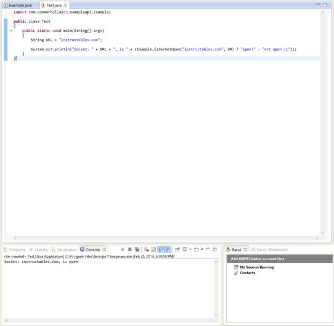
Task: Click the 'String URL' assignment line
Action: tap(66, 40)
